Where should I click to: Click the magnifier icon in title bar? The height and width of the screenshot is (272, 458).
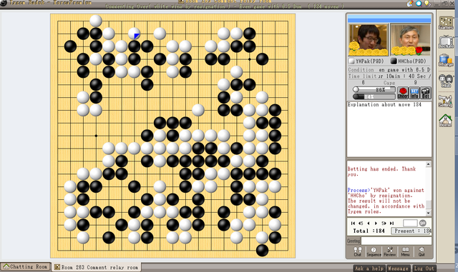419,3
